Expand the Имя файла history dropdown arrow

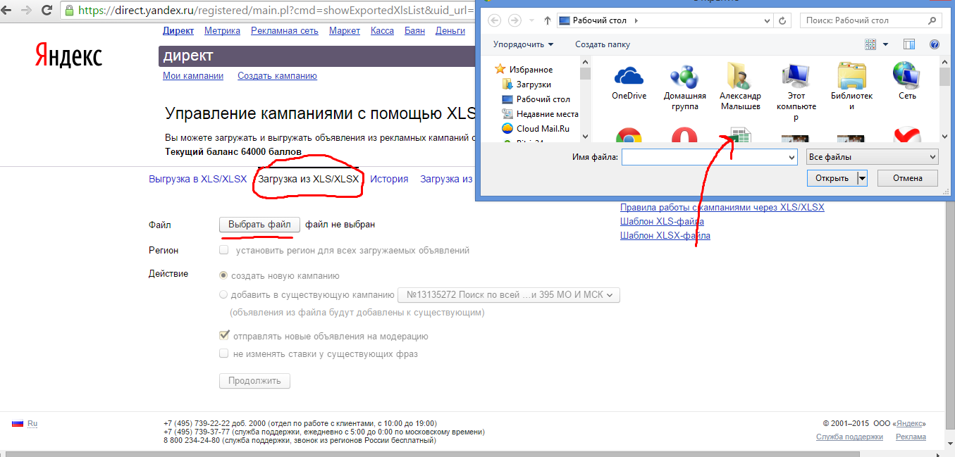[791, 157]
